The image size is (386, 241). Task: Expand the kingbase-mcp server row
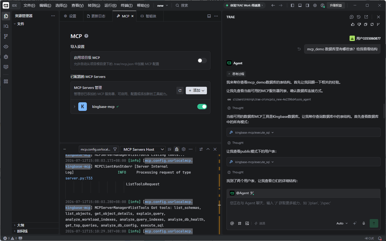coord(75,107)
